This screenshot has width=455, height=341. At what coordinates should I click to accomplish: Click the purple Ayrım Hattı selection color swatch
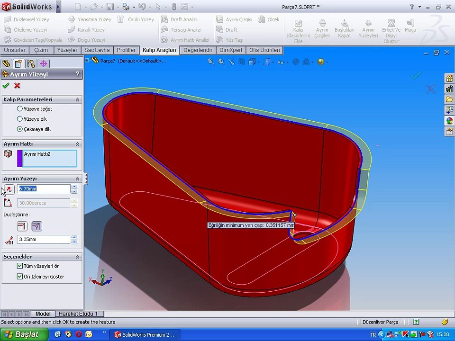[19, 158]
